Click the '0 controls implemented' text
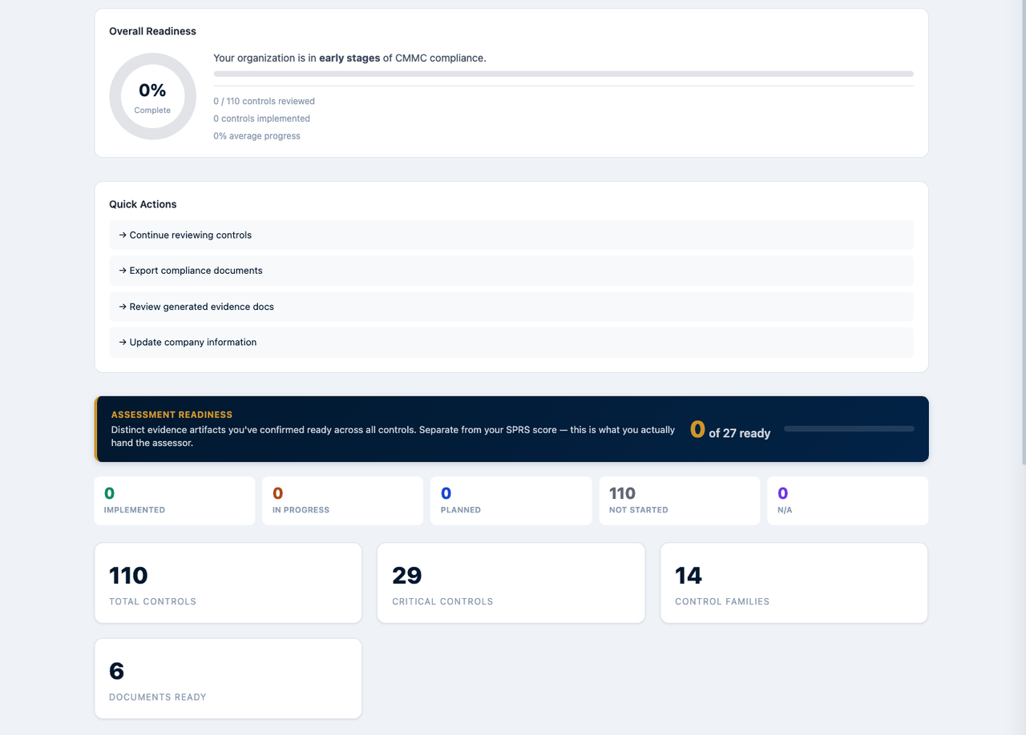 pyautogui.click(x=262, y=118)
